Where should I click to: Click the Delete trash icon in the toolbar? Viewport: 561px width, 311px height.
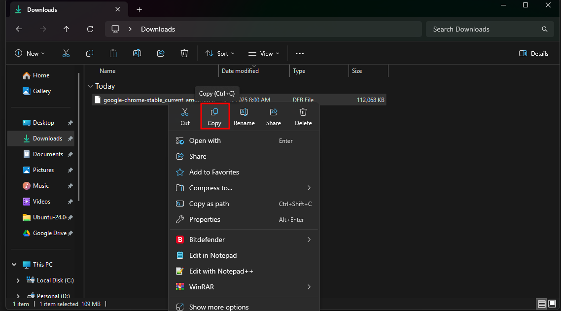pyautogui.click(x=184, y=53)
